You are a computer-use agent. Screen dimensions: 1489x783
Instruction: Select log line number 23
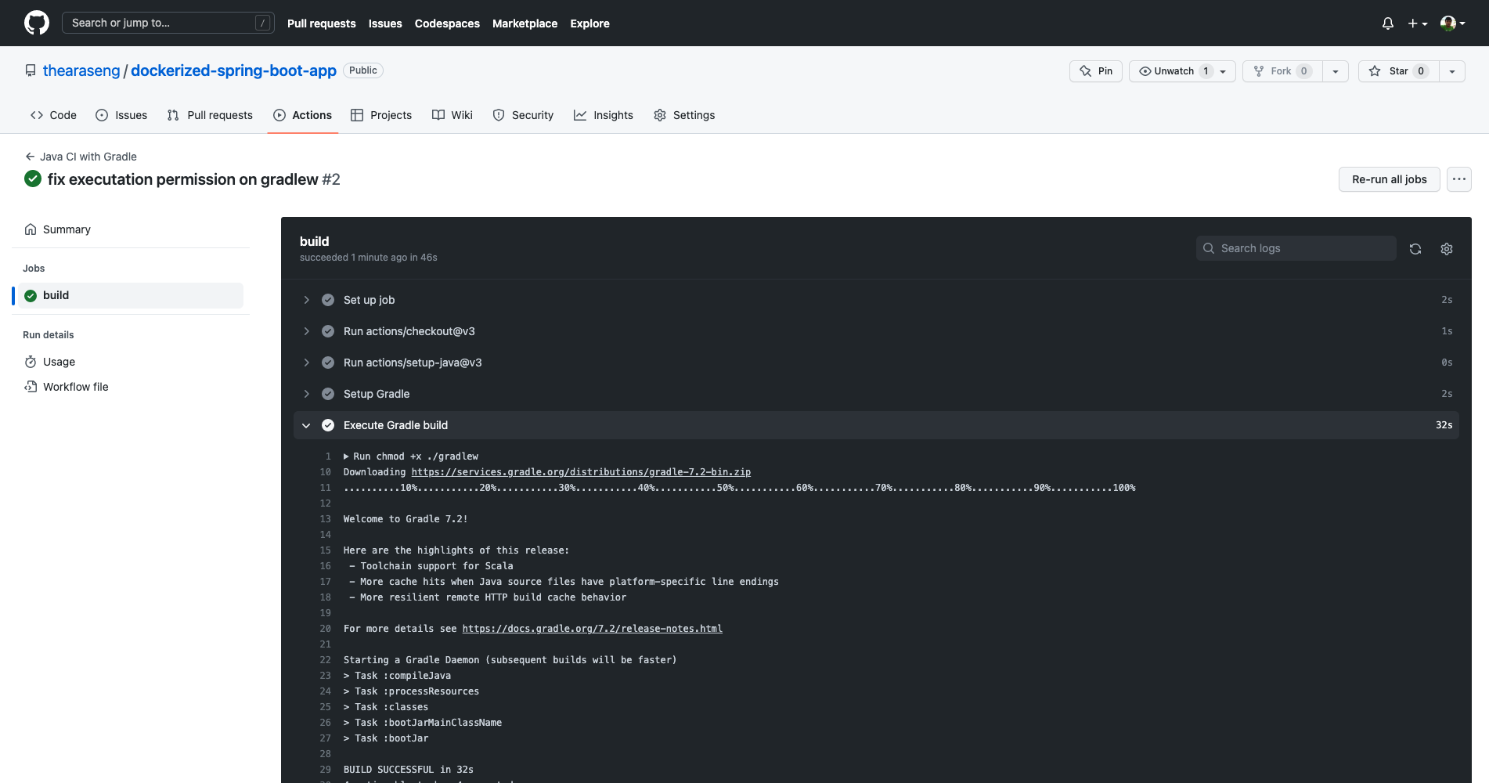[x=326, y=676]
